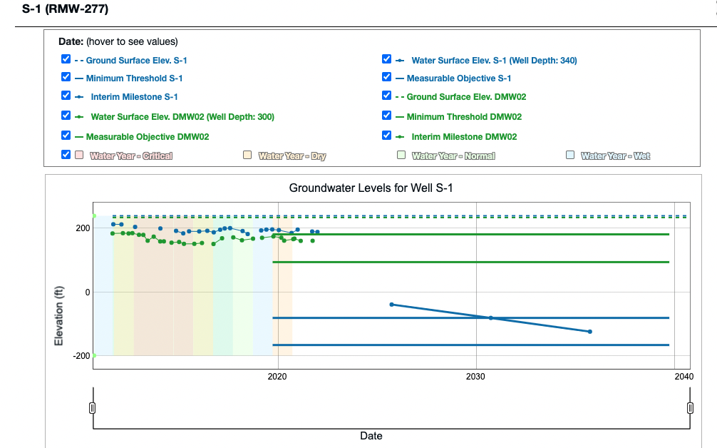Viewport: 717px width, 448px height.
Task: Click the Water Year - Dry color swatch
Action: coord(248,156)
